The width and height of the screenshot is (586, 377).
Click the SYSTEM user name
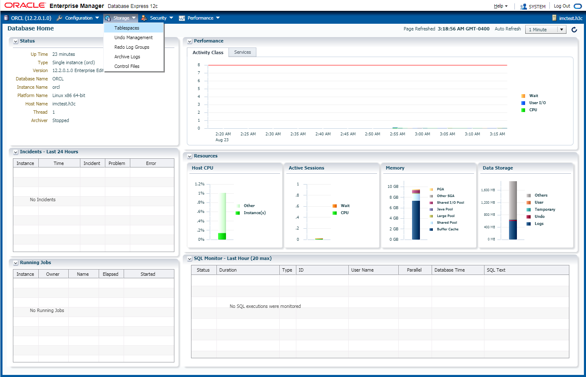pos(537,7)
